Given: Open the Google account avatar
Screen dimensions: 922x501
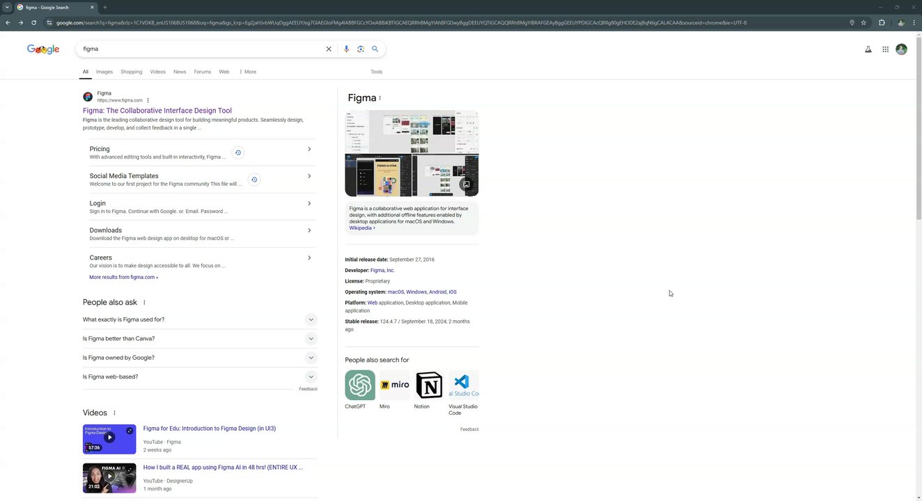Looking at the screenshot, I should (x=901, y=49).
